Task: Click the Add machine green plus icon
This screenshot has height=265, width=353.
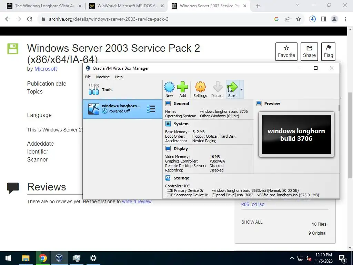Action: (x=183, y=89)
